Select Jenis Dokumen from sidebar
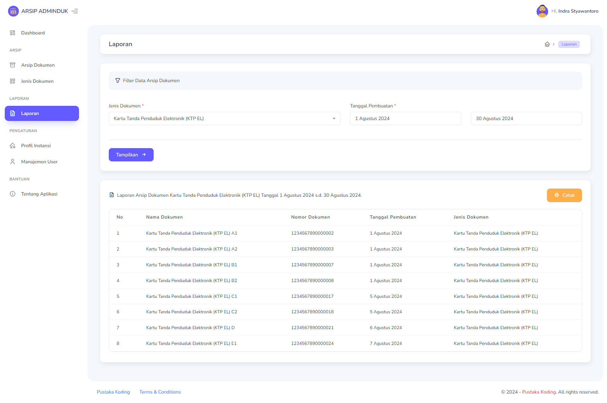 [37, 81]
